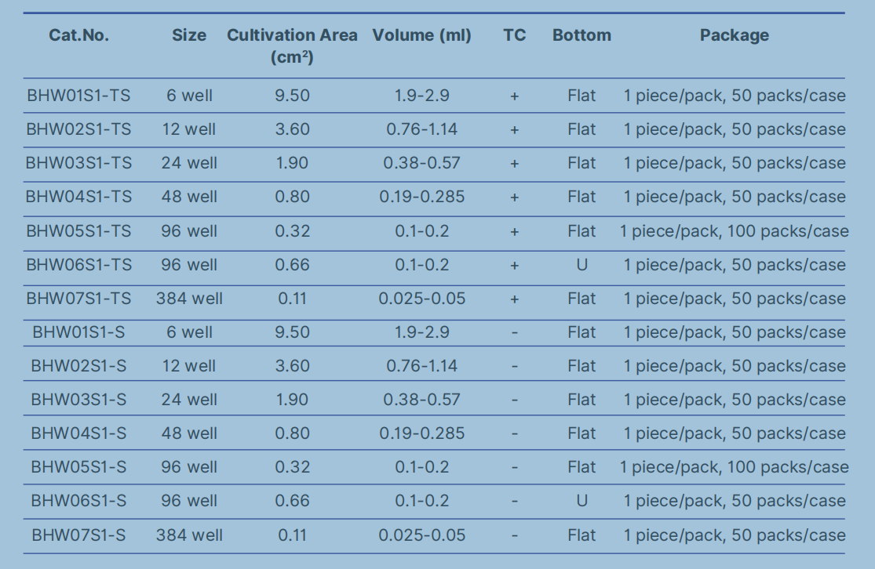Click the U bottom cell for BHW06S1-TS
875x569 pixels.
pyautogui.click(x=582, y=265)
